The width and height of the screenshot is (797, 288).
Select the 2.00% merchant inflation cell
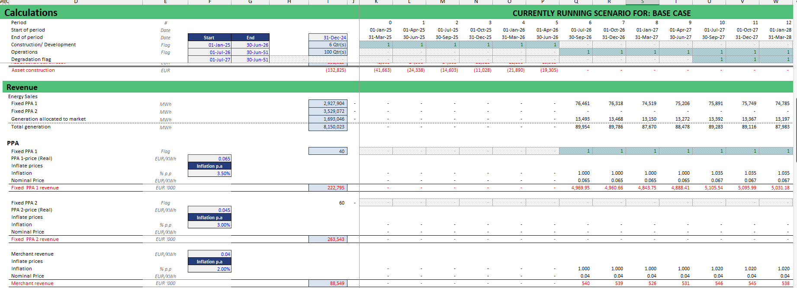click(209, 269)
